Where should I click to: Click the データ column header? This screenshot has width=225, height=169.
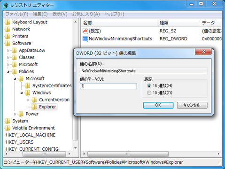(210, 23)
